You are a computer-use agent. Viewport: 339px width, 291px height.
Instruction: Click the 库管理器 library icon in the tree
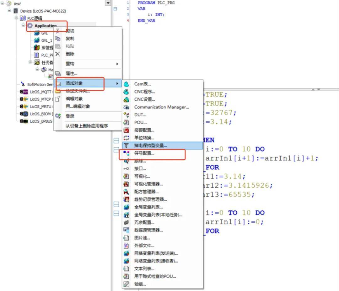37,48
